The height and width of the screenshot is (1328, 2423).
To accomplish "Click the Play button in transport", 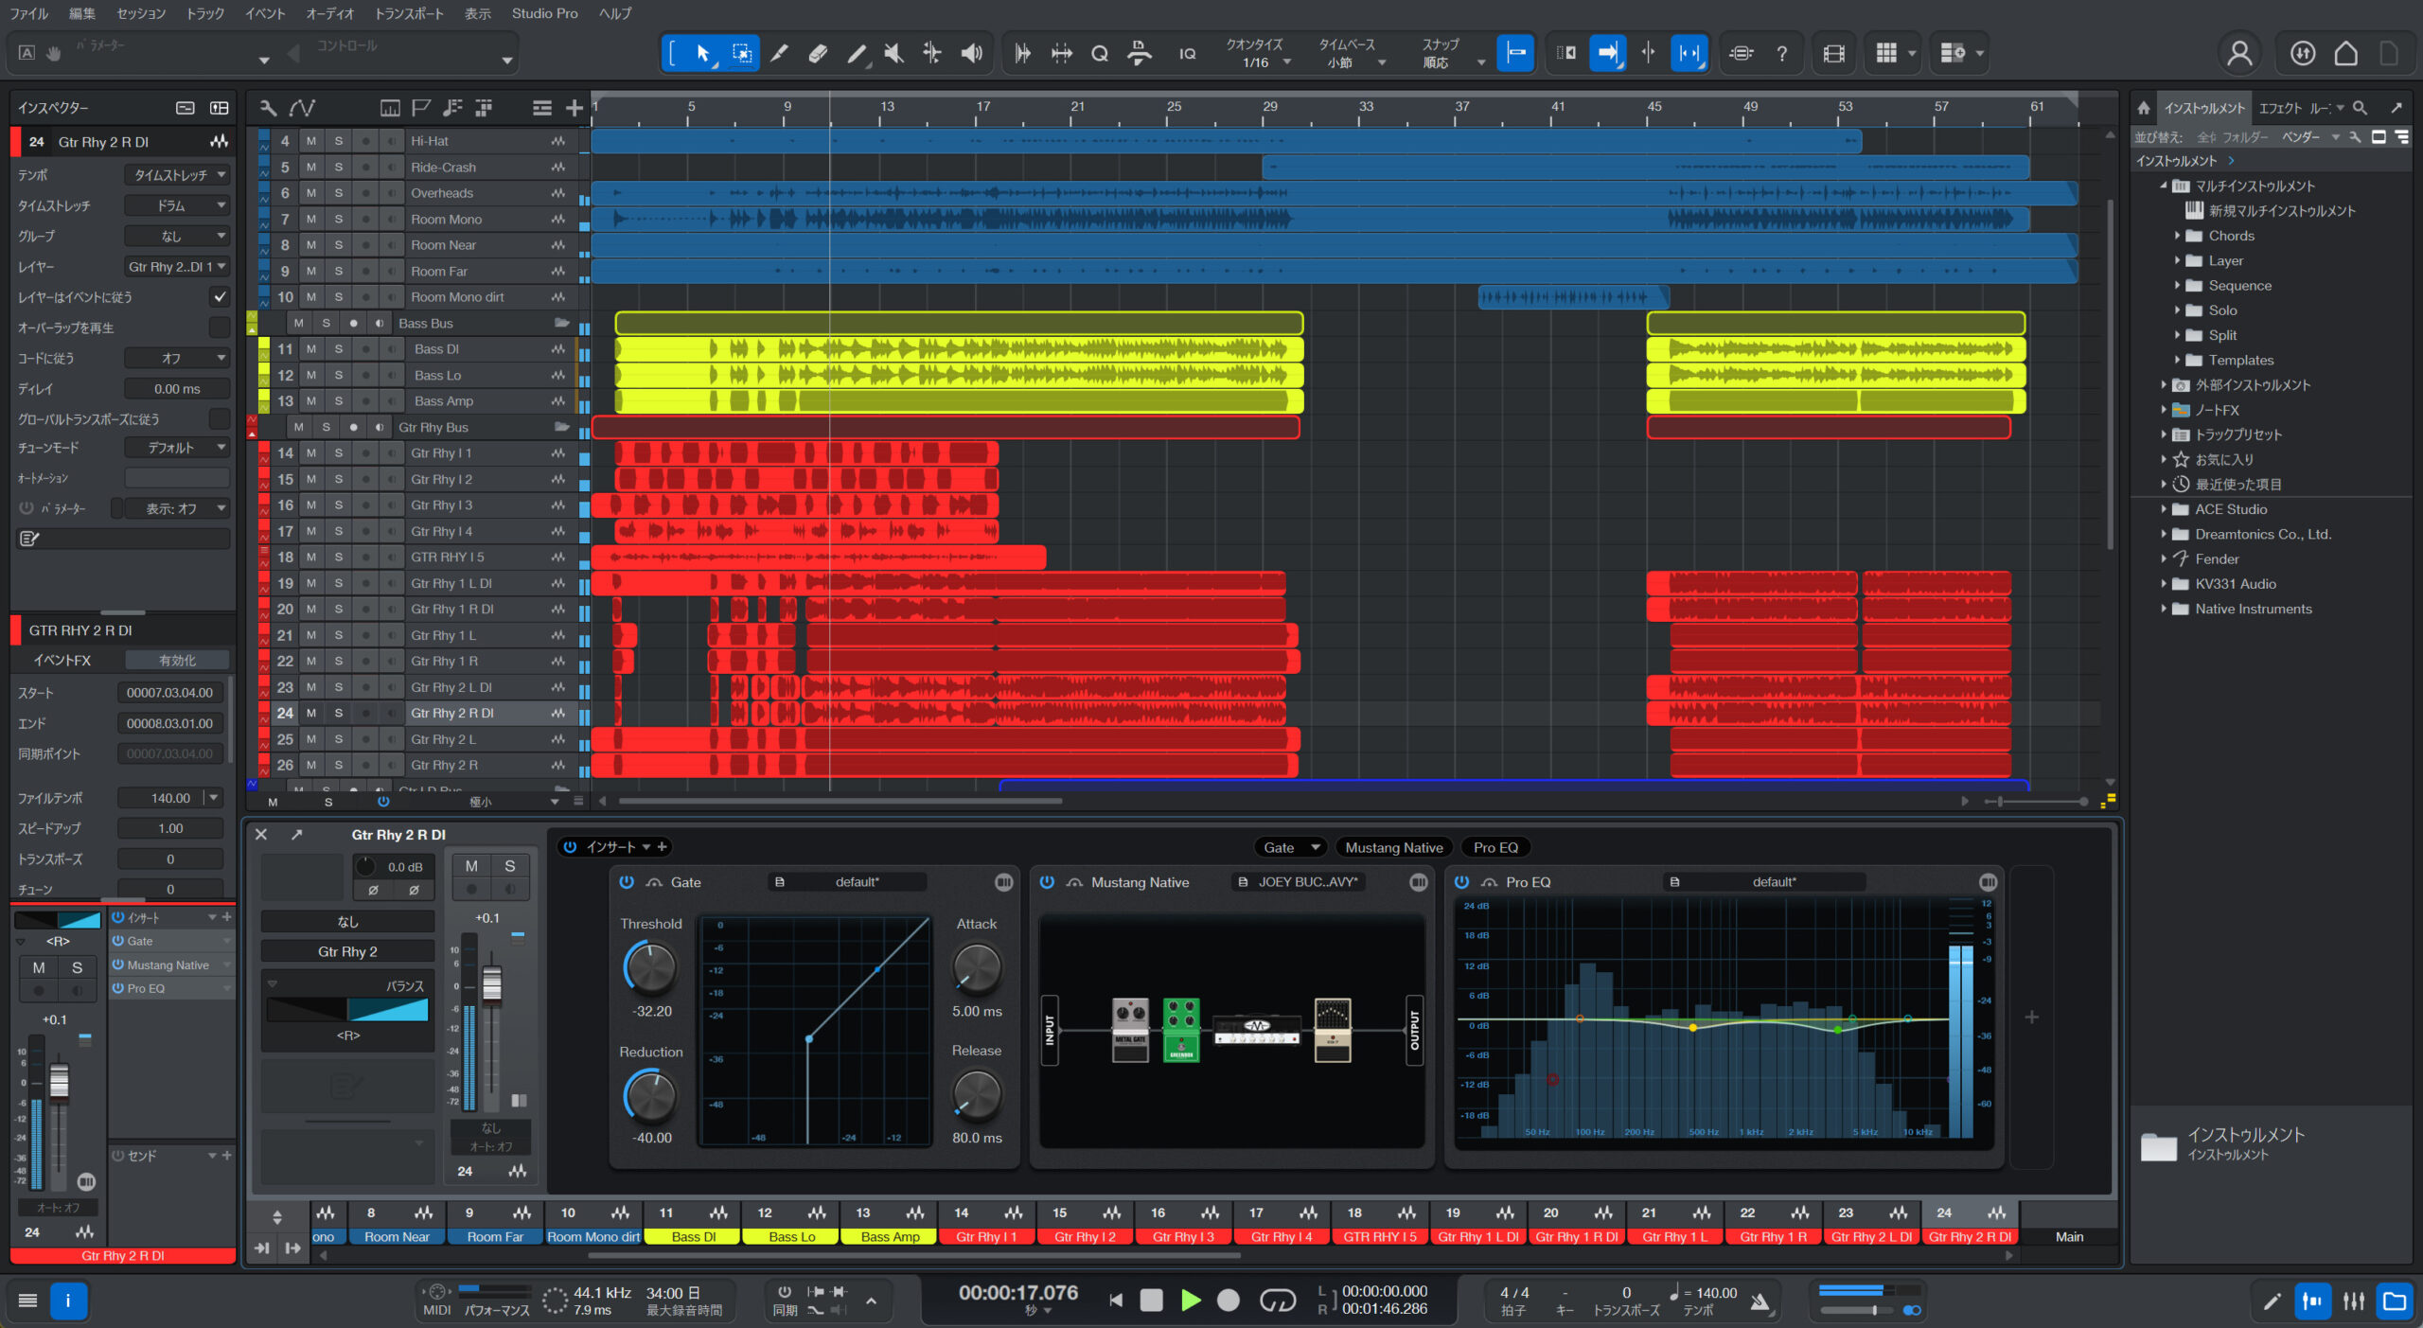I will pyautogui.click(x=1191, y=1301).
